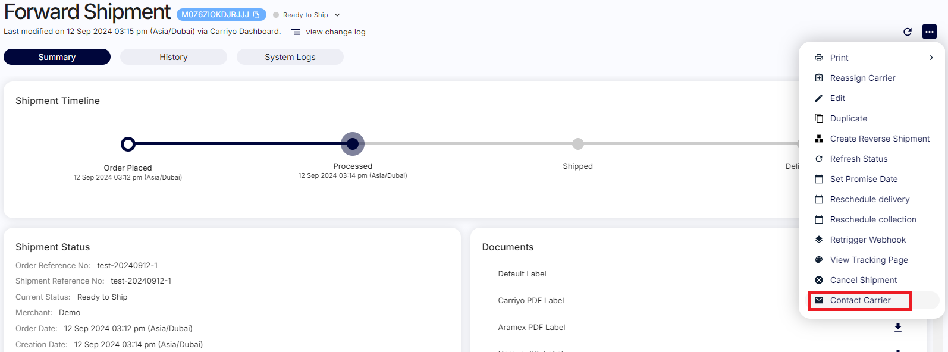Open the three-dot more actions menu
This screenshot has height=352, width=948.
click(x=929, y=32)
